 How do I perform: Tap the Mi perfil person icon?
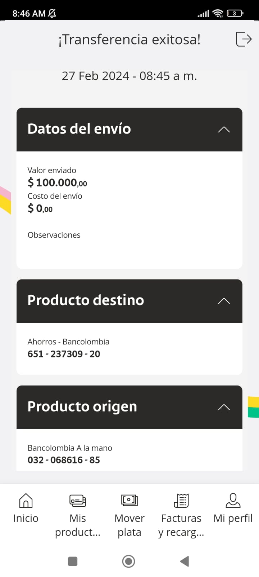(233, 501)
